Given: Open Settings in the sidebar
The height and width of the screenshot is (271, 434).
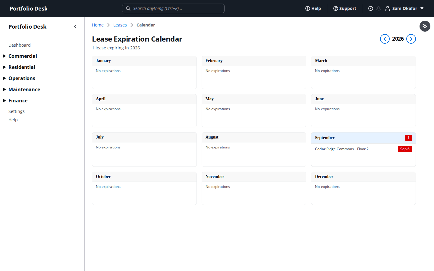Looking at the screenshot, I should click(17, 111).
